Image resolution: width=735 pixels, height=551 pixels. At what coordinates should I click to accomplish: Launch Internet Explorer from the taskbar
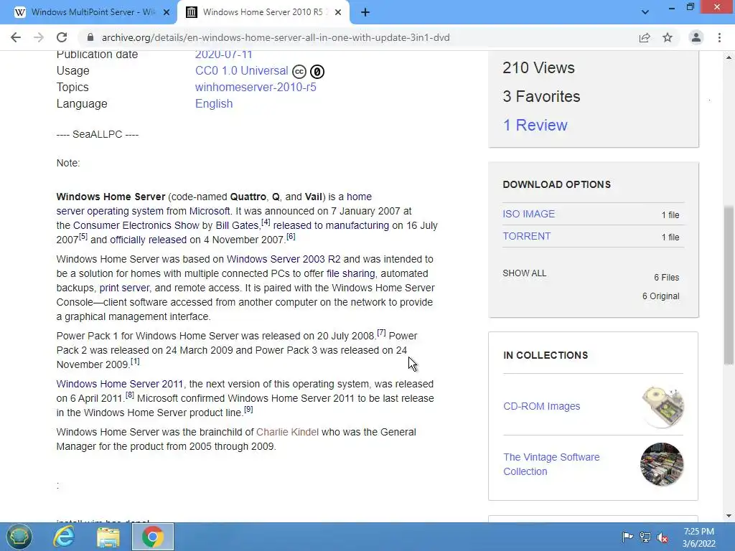point(64,537)
